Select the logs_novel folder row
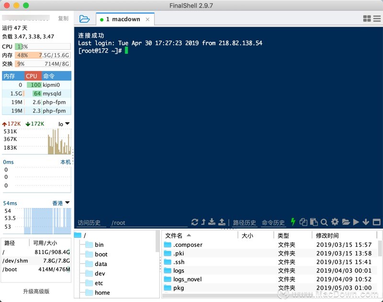Viewport: 383px width, 302px height. click(270, 279)
